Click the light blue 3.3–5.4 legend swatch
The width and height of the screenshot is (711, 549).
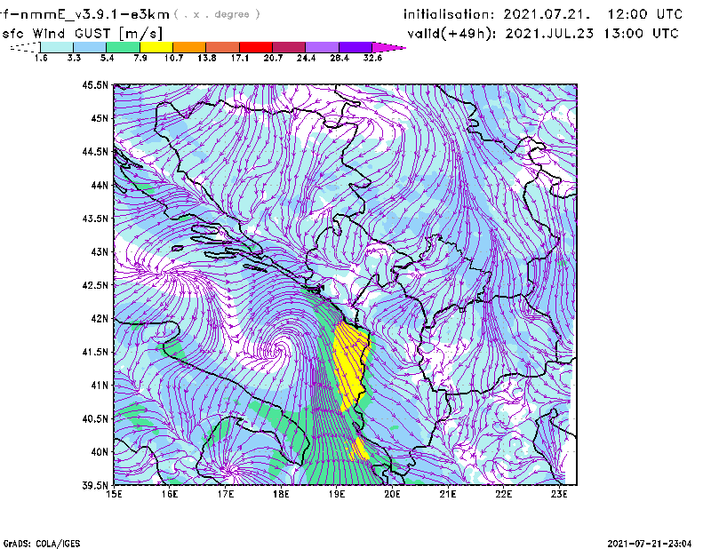click(x=90, y=47)
